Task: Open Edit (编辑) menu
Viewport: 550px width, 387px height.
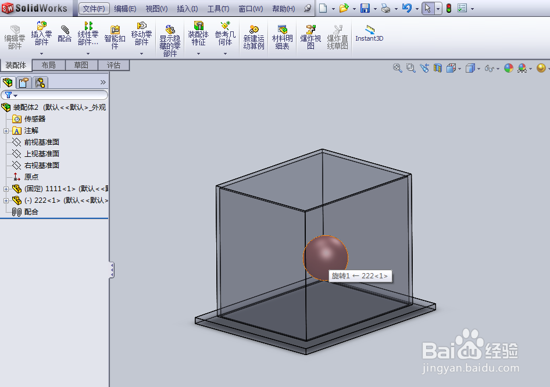Action: tap(125, 8)
